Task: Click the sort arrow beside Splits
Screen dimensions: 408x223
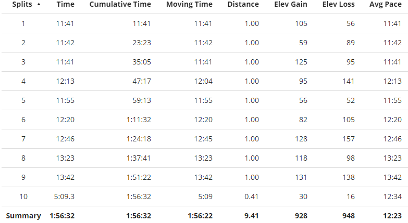Action: point(39,4)
